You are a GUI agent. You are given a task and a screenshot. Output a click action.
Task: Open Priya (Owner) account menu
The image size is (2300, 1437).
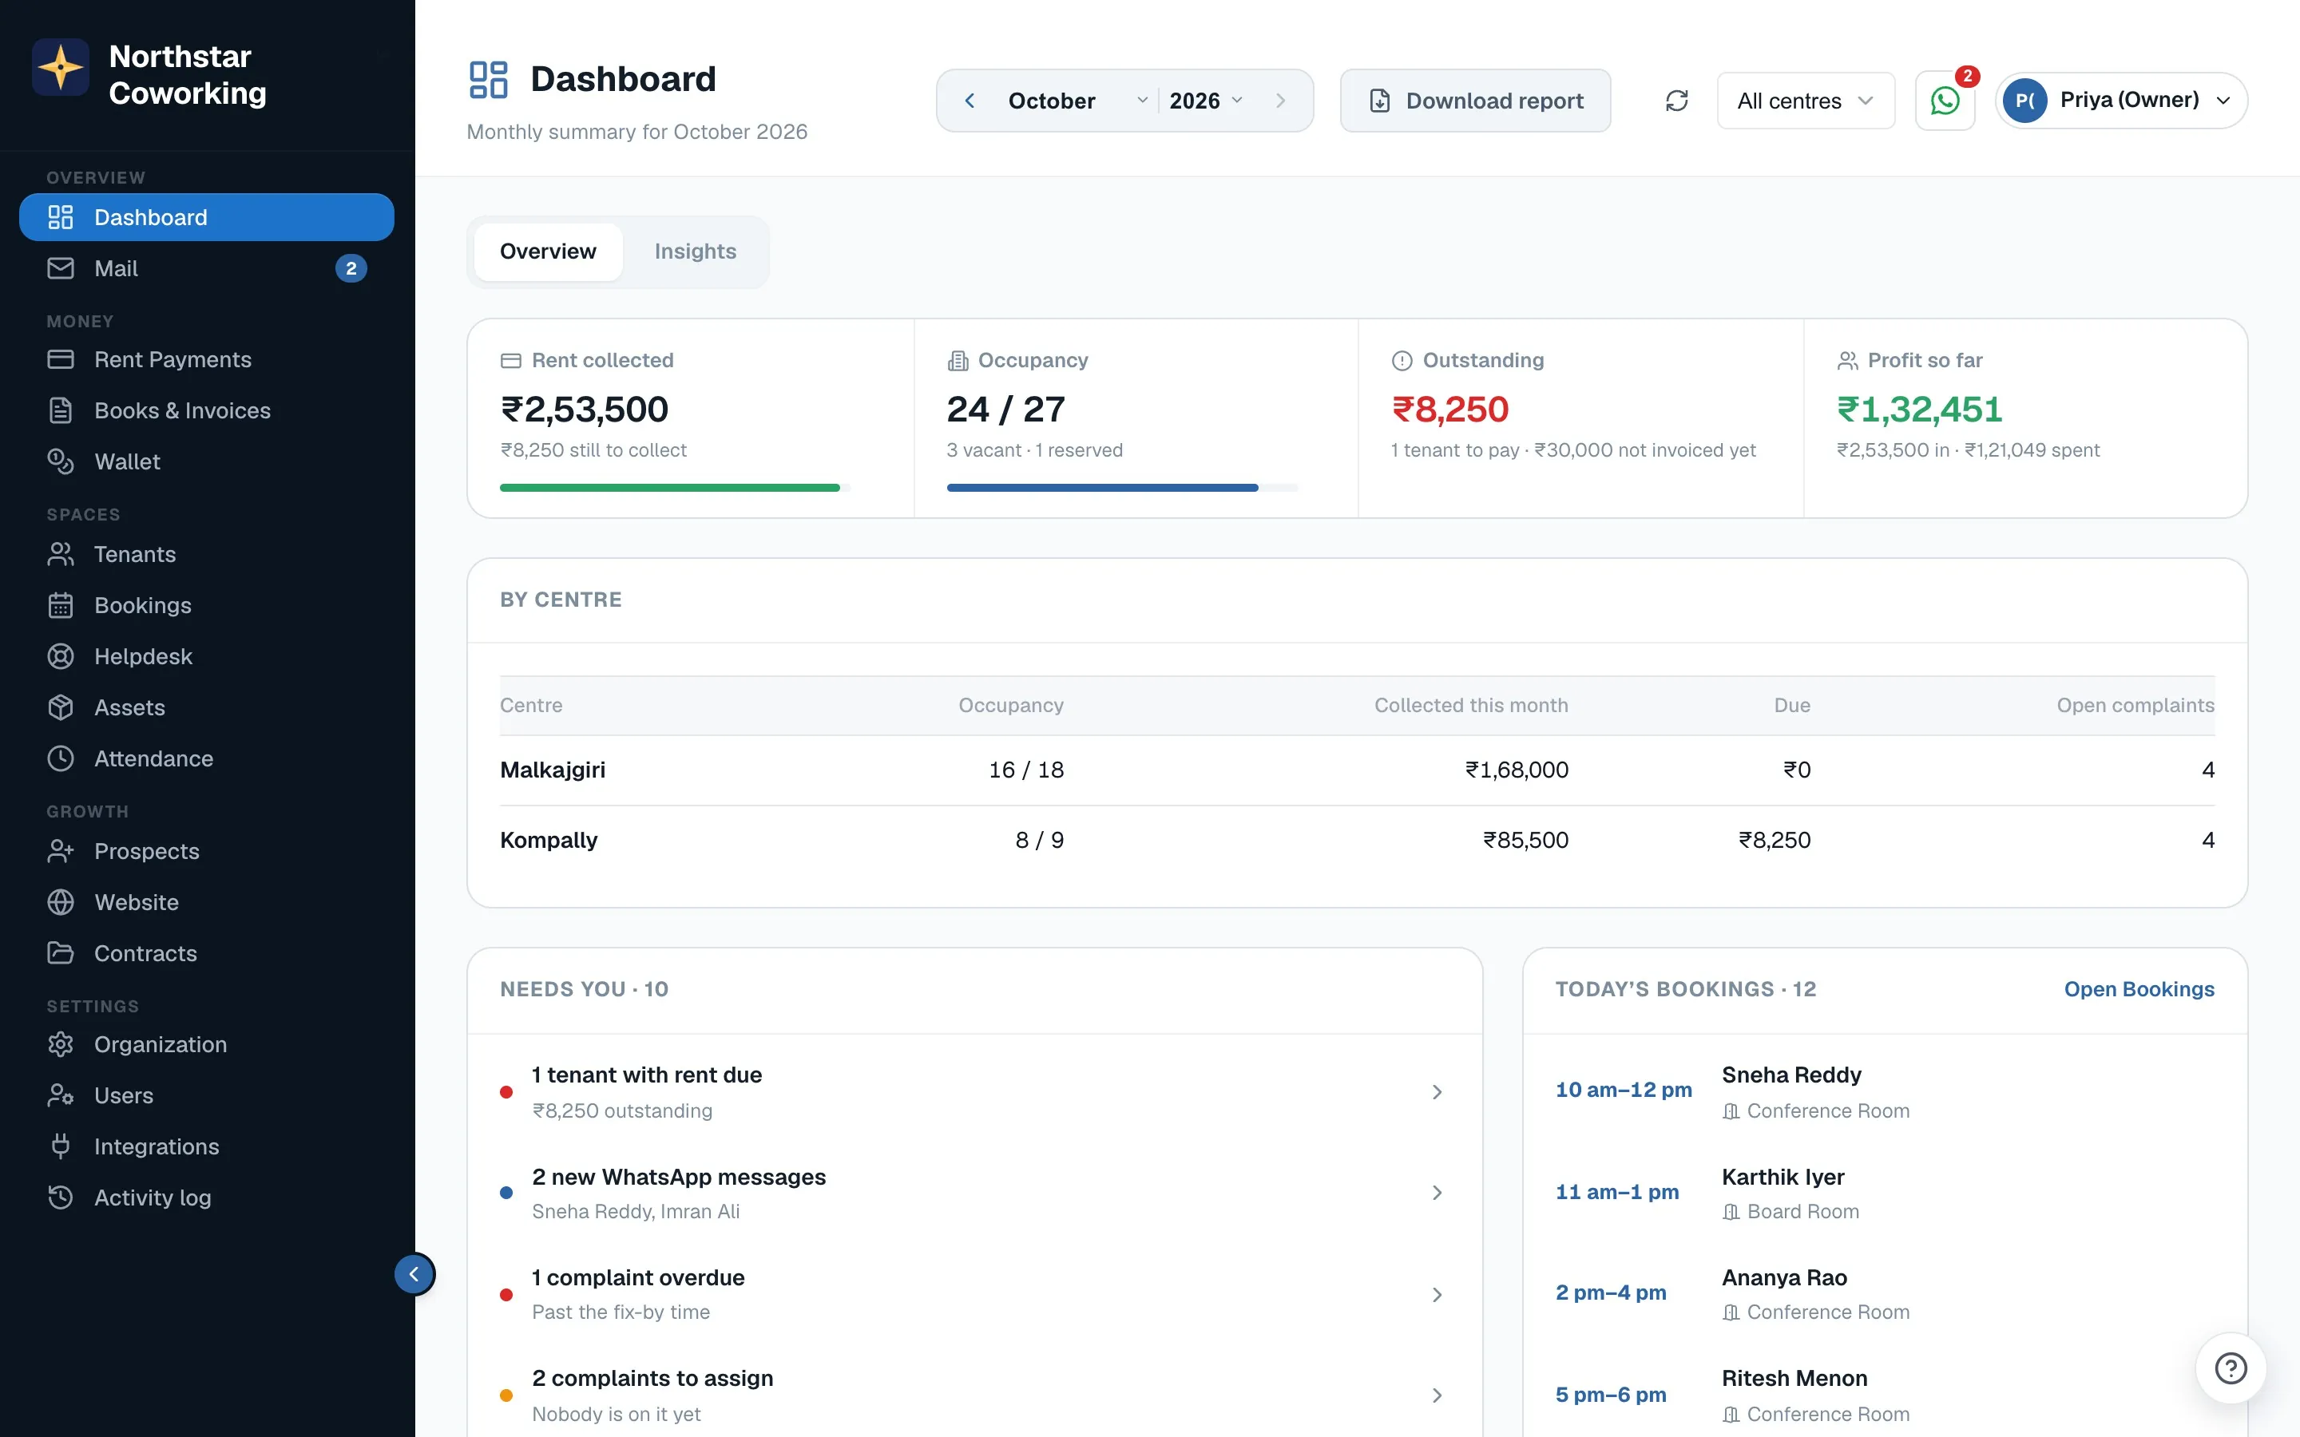(x=2120, y=101)
